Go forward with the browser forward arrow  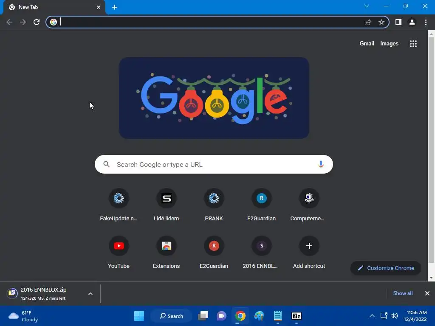tap(23, 22)
